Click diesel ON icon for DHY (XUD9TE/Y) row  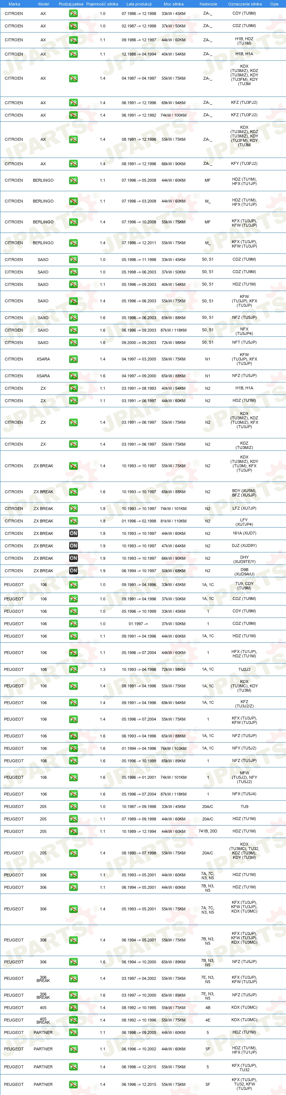pyautogui.click(x=74, y=559)
